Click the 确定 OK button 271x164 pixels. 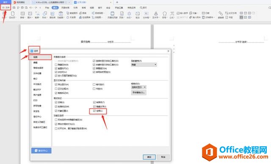coord(149,157)
